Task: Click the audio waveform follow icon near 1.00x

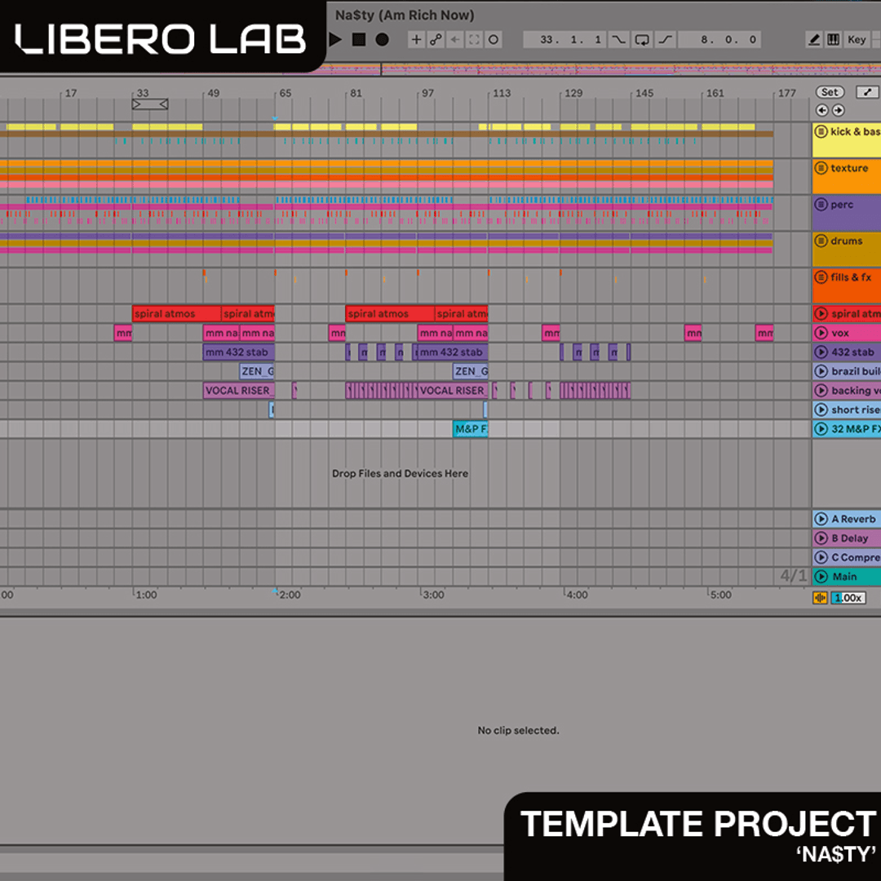Action: (821, 598)
